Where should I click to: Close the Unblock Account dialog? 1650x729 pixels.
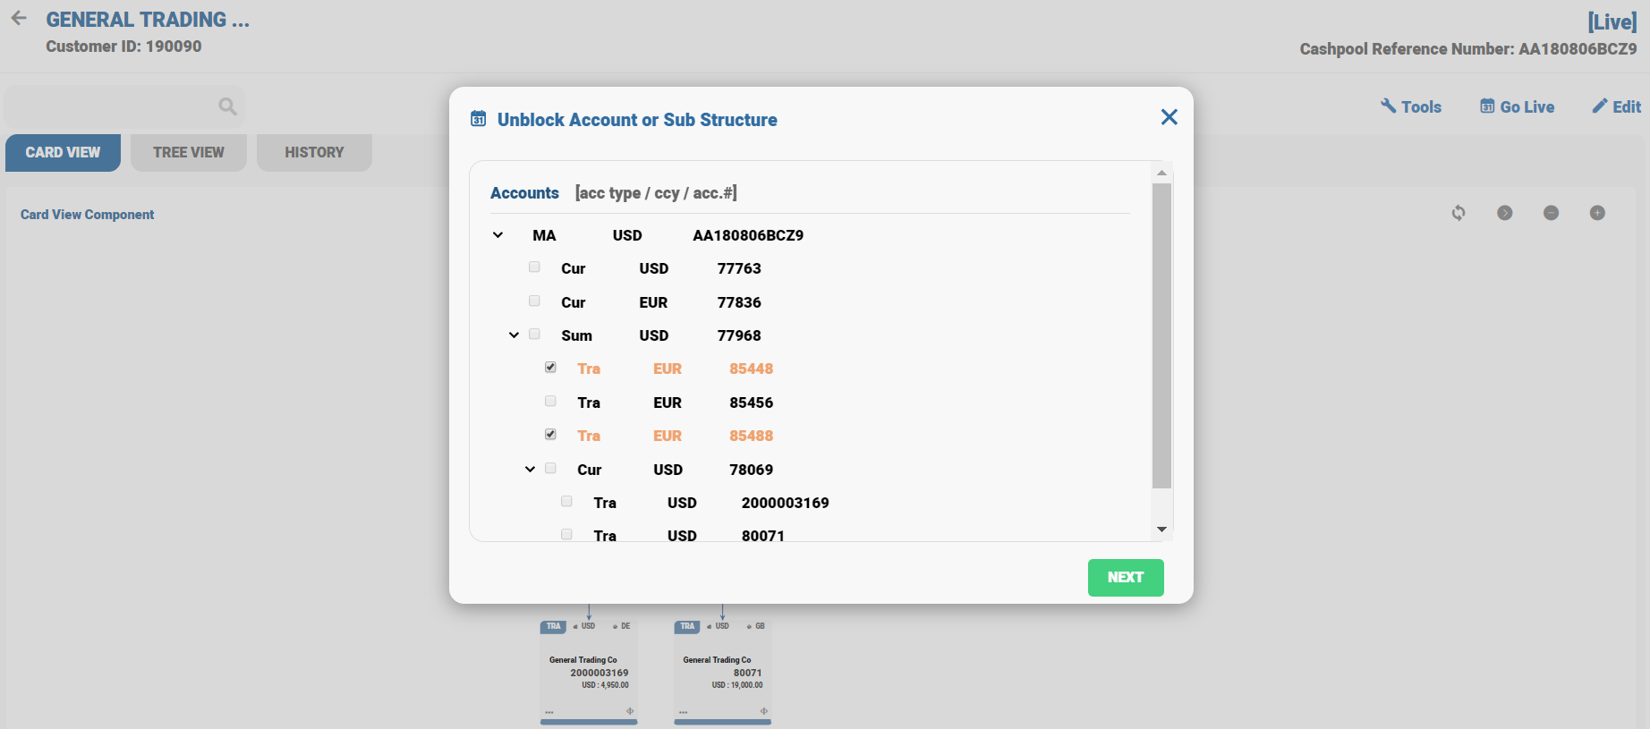coord(1169,117)
